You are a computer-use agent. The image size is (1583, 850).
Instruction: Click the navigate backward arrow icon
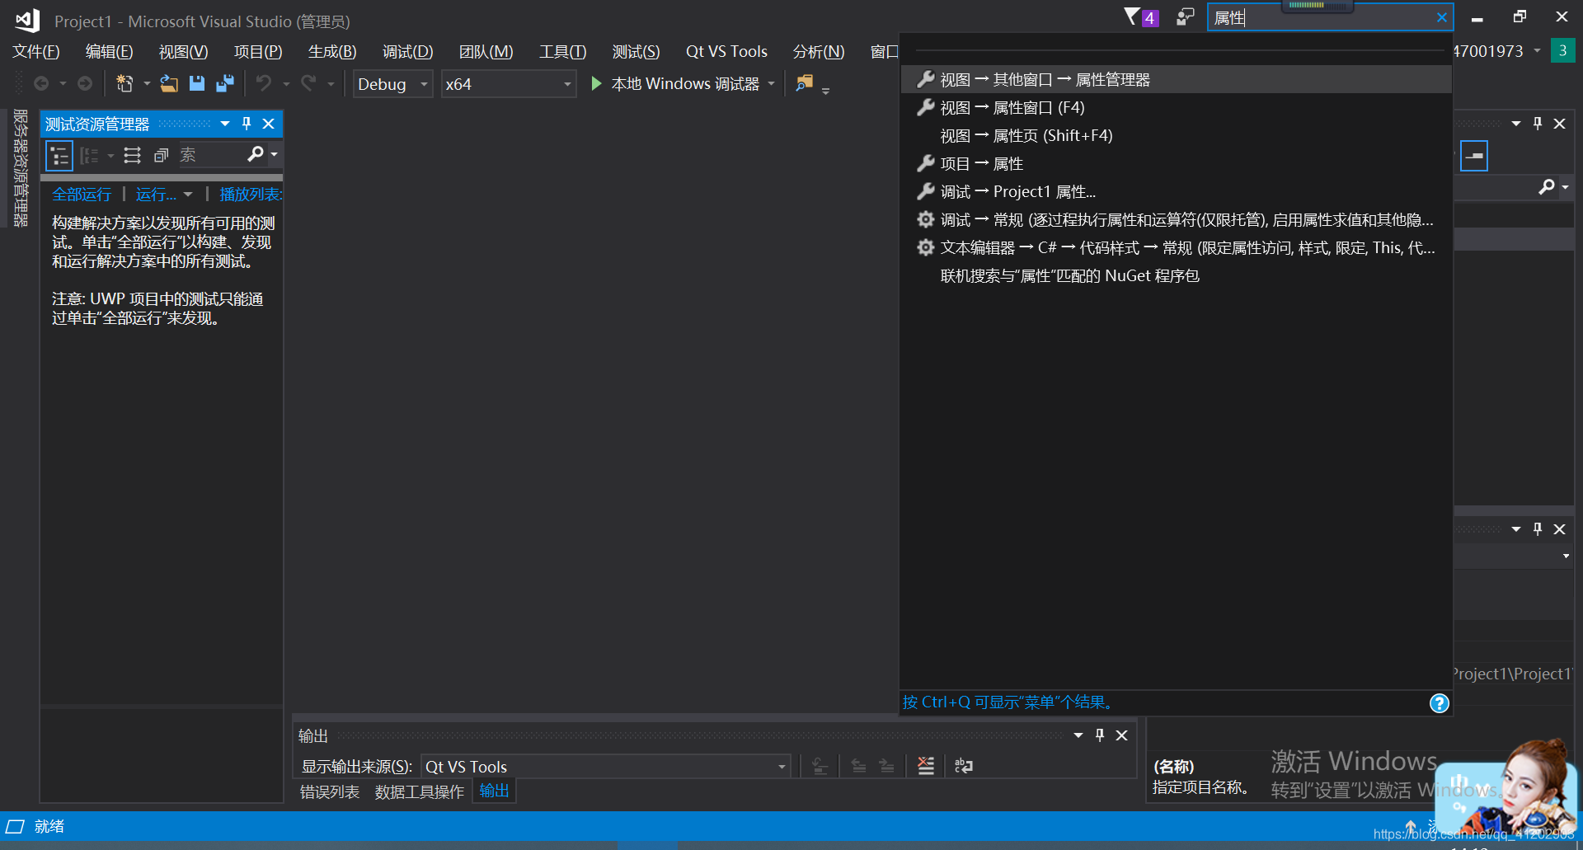pyautogui.click(x=41, y=84)
